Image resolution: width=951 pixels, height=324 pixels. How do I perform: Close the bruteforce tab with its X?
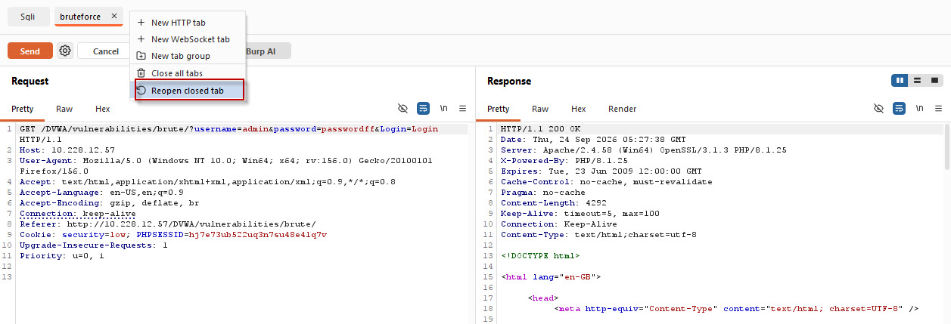(113, 16)
